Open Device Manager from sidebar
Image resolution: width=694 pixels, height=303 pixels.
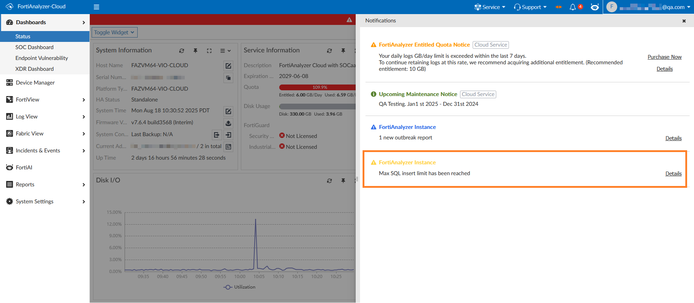pos(35,83)
